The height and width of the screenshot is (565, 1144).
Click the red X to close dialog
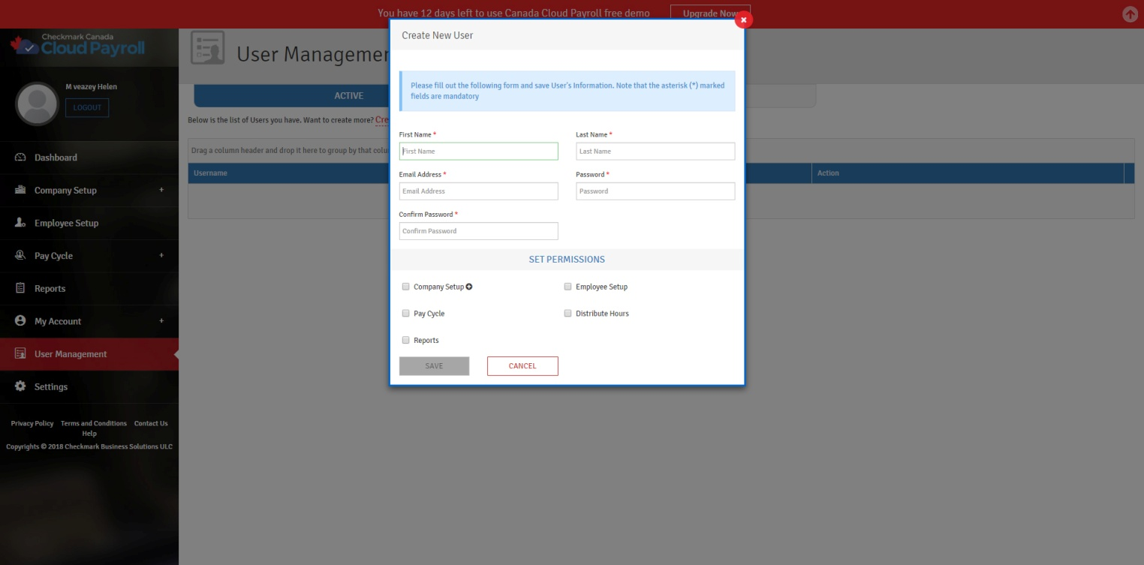[x=743, y=20]
